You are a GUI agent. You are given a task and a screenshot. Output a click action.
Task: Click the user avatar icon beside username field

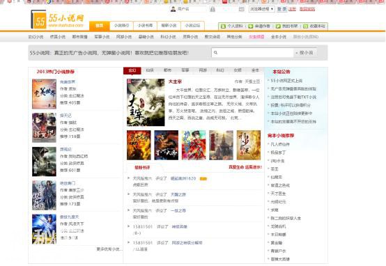(173, 9)
